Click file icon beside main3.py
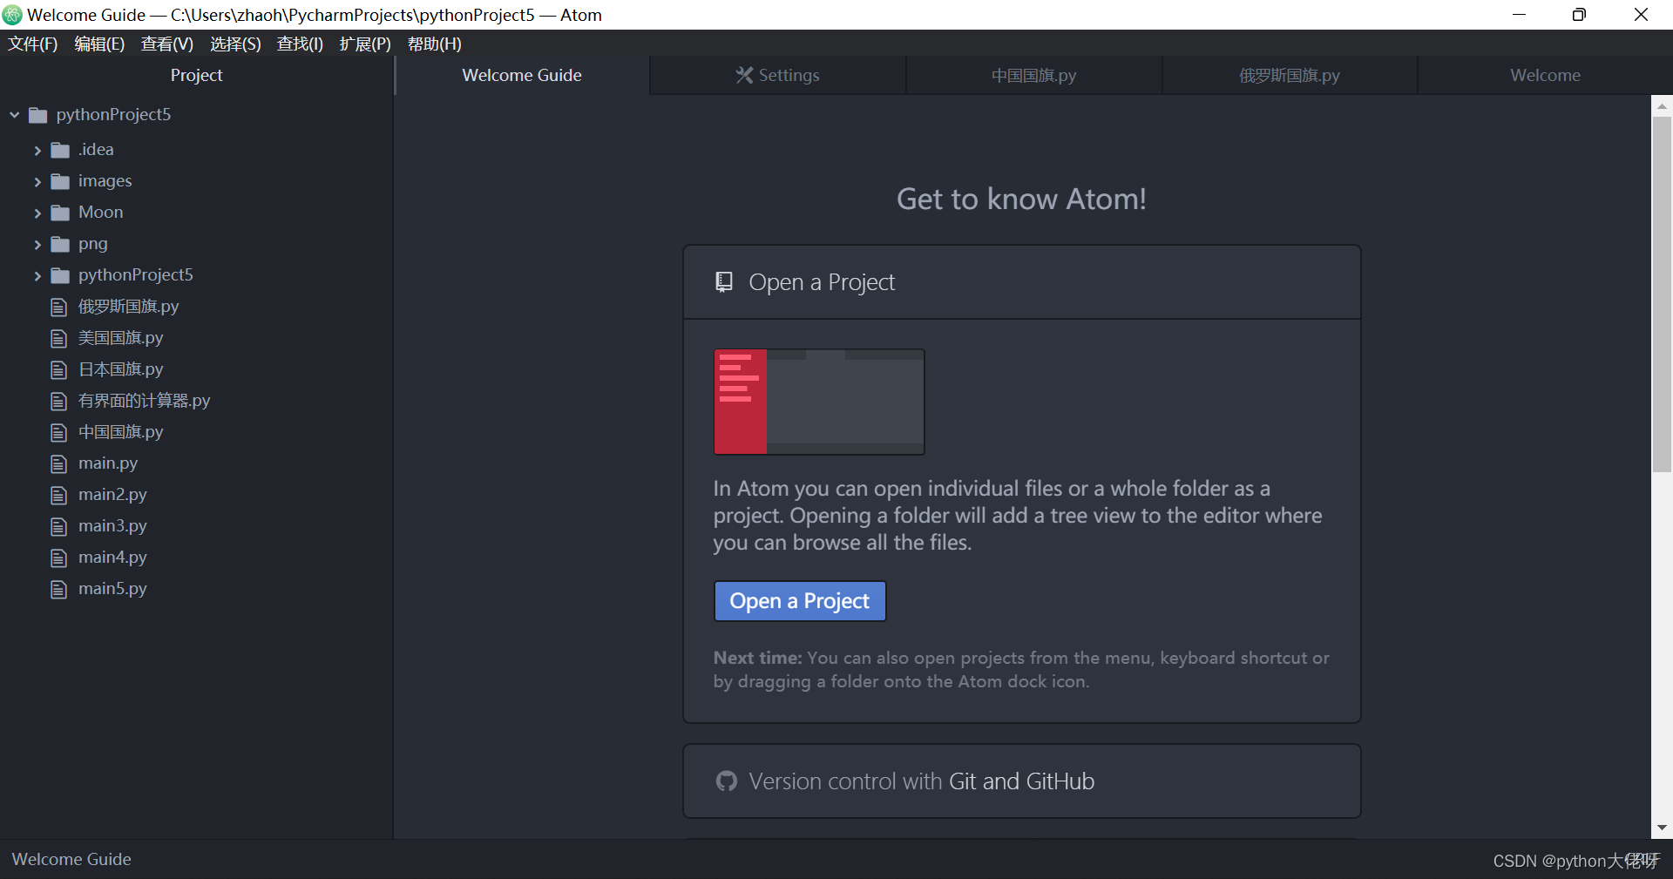This screenshot has height=879, width=1673. point(58,526)
